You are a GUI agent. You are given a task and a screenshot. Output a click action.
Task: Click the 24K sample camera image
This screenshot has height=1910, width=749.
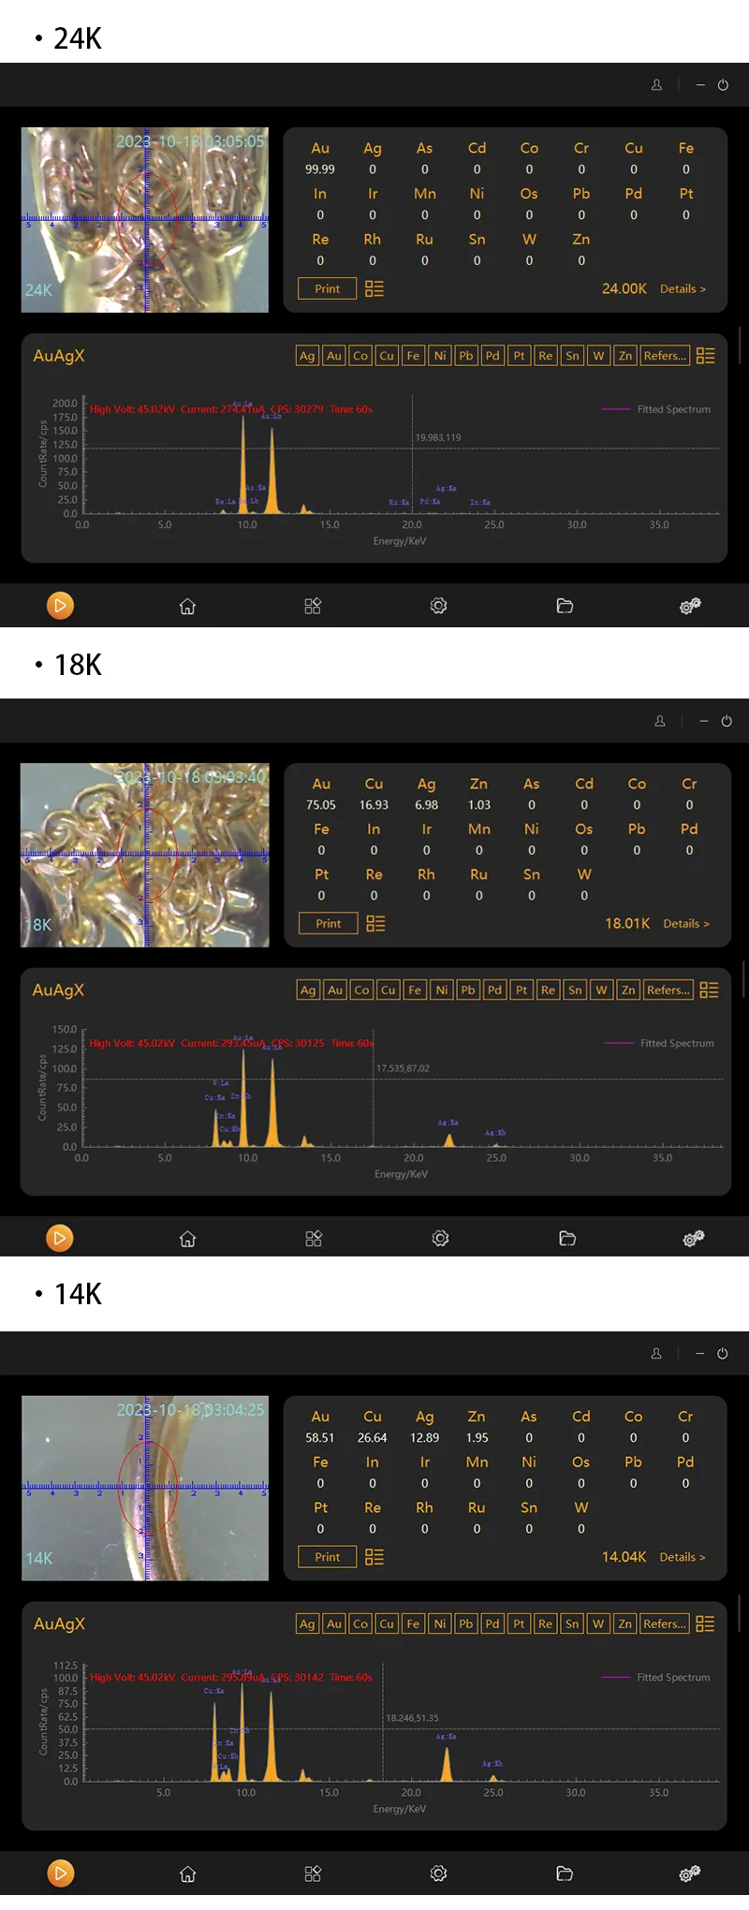[145, 220]
